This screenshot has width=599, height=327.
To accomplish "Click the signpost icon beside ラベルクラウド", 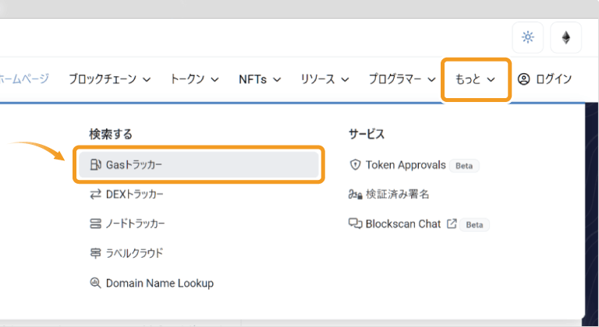I will click(x=95, y=253).
